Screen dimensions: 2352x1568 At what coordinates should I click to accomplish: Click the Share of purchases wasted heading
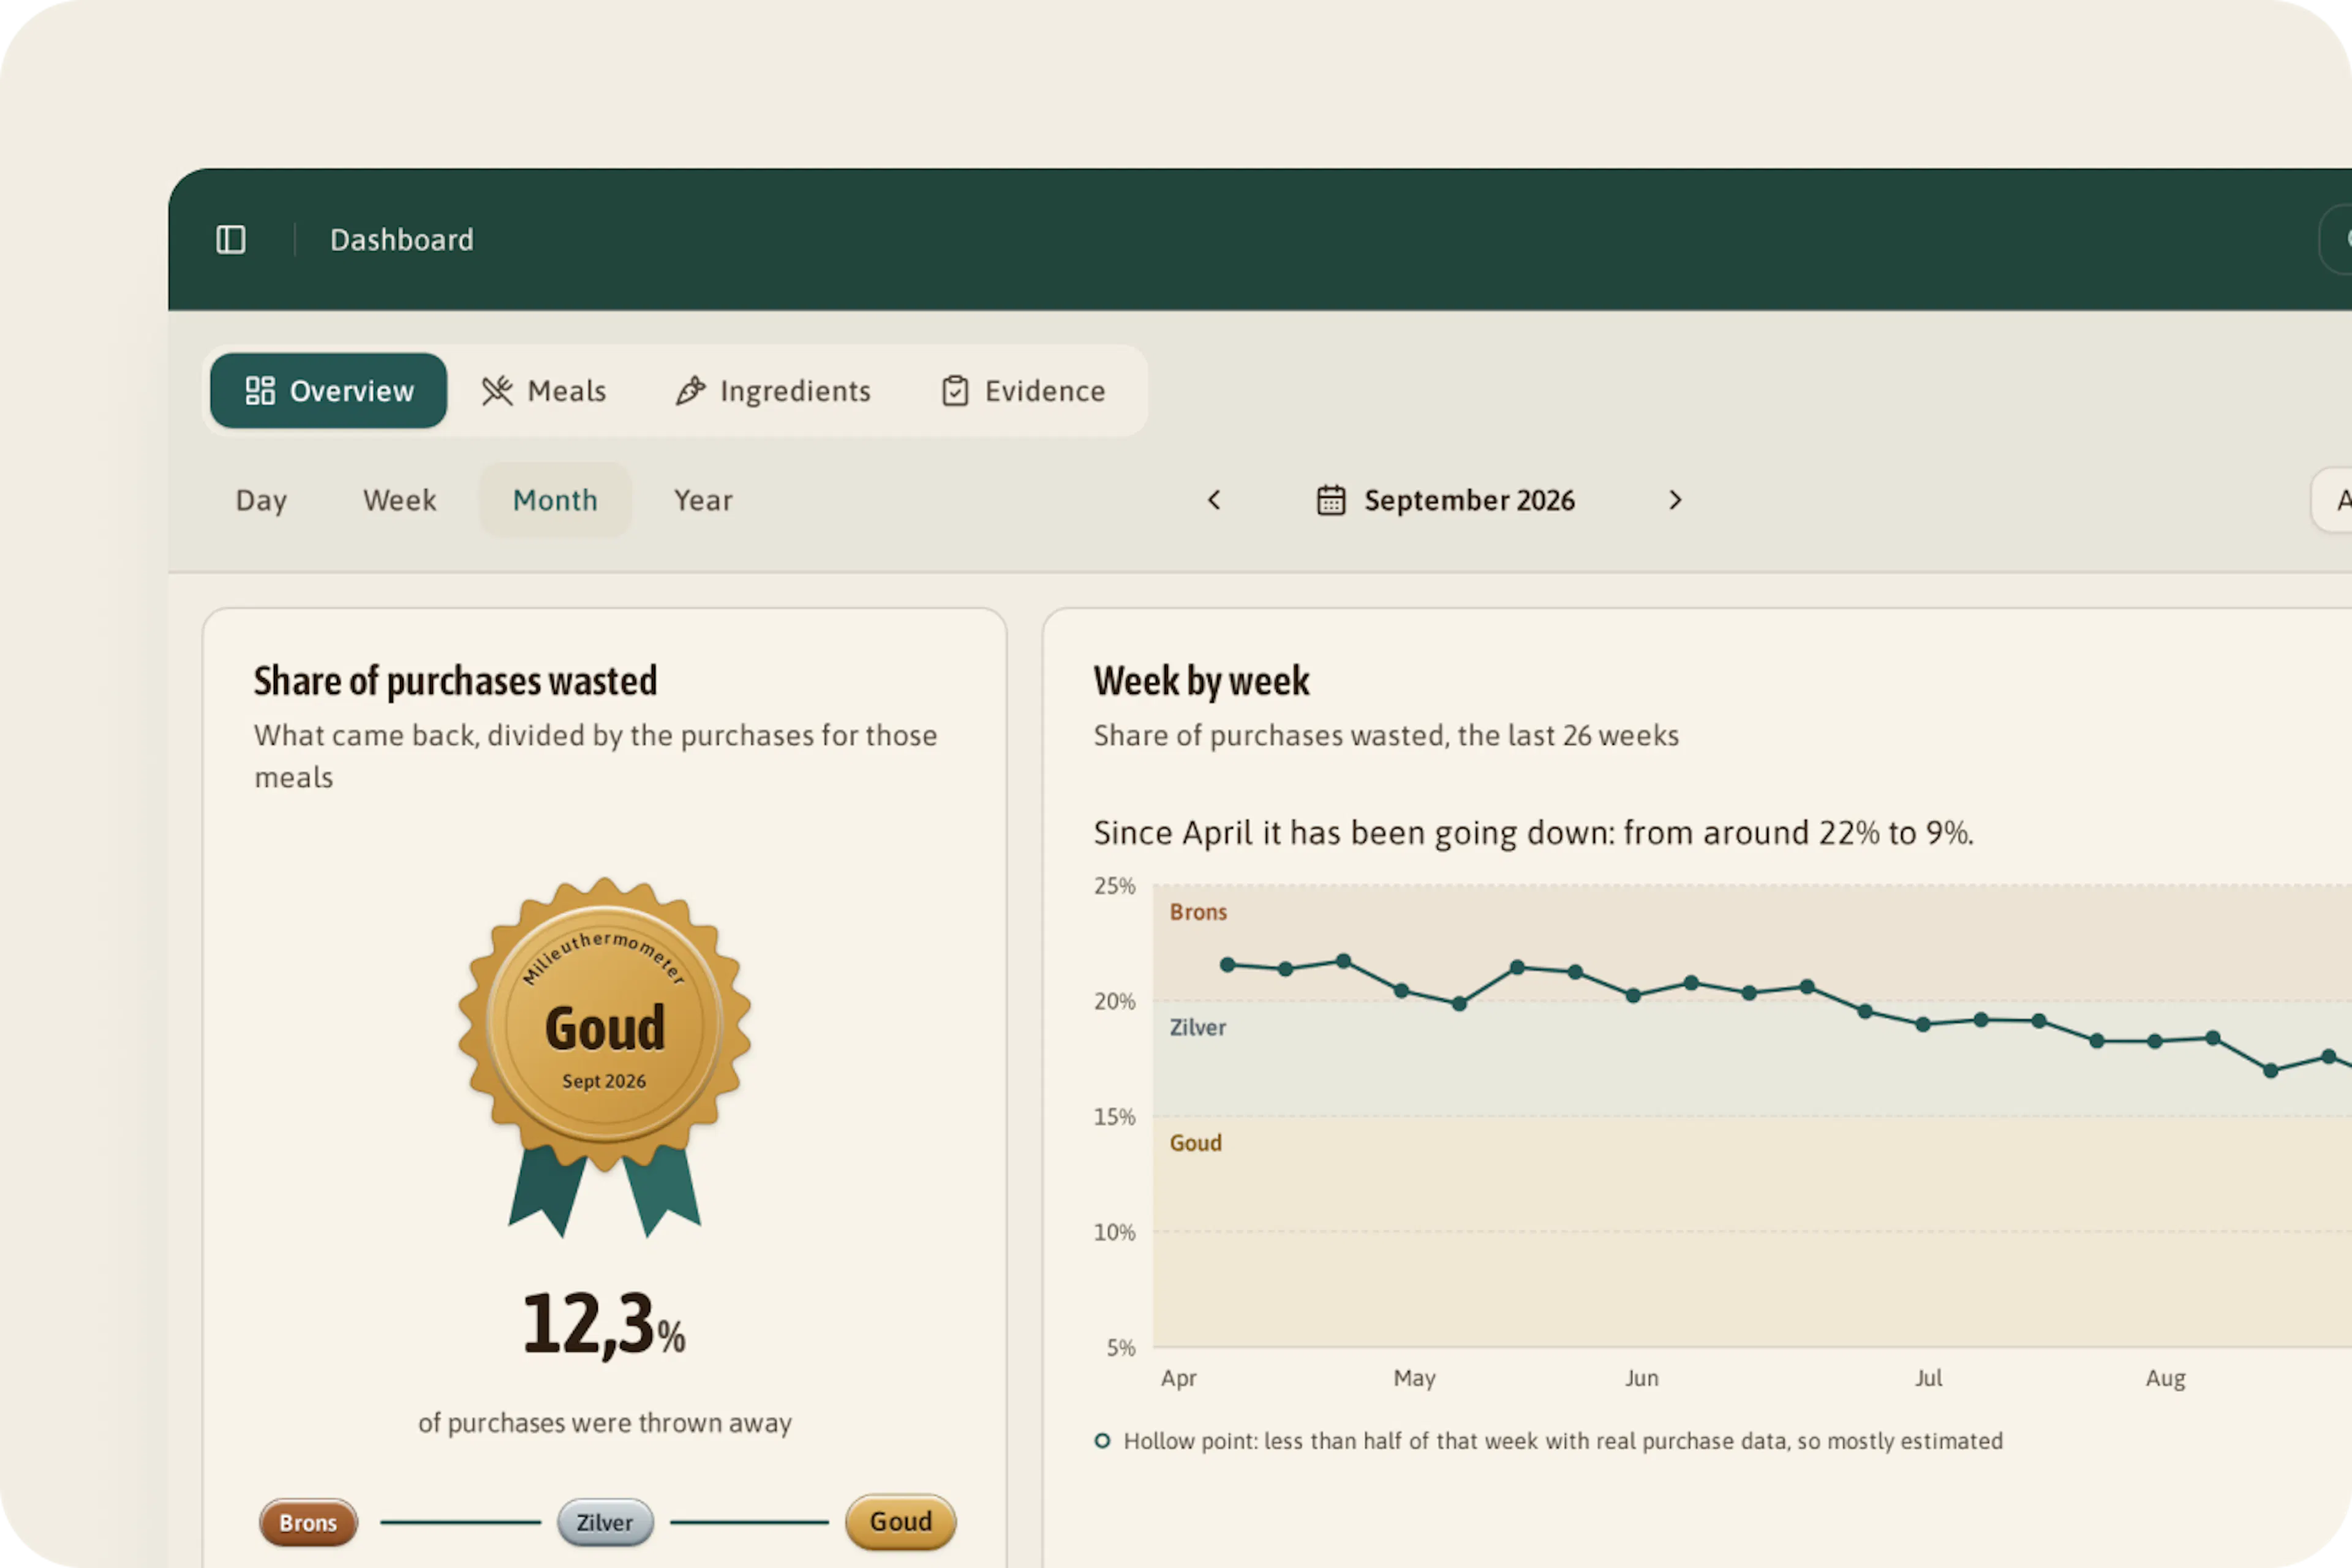point(455,681)
